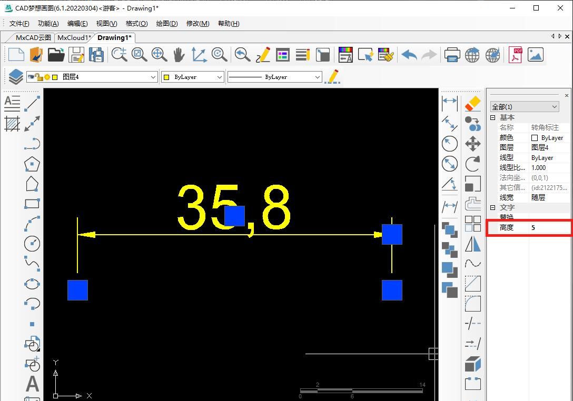
Task: Click the 颜色 ByLayer color swatch
Action: coord(535,138)
